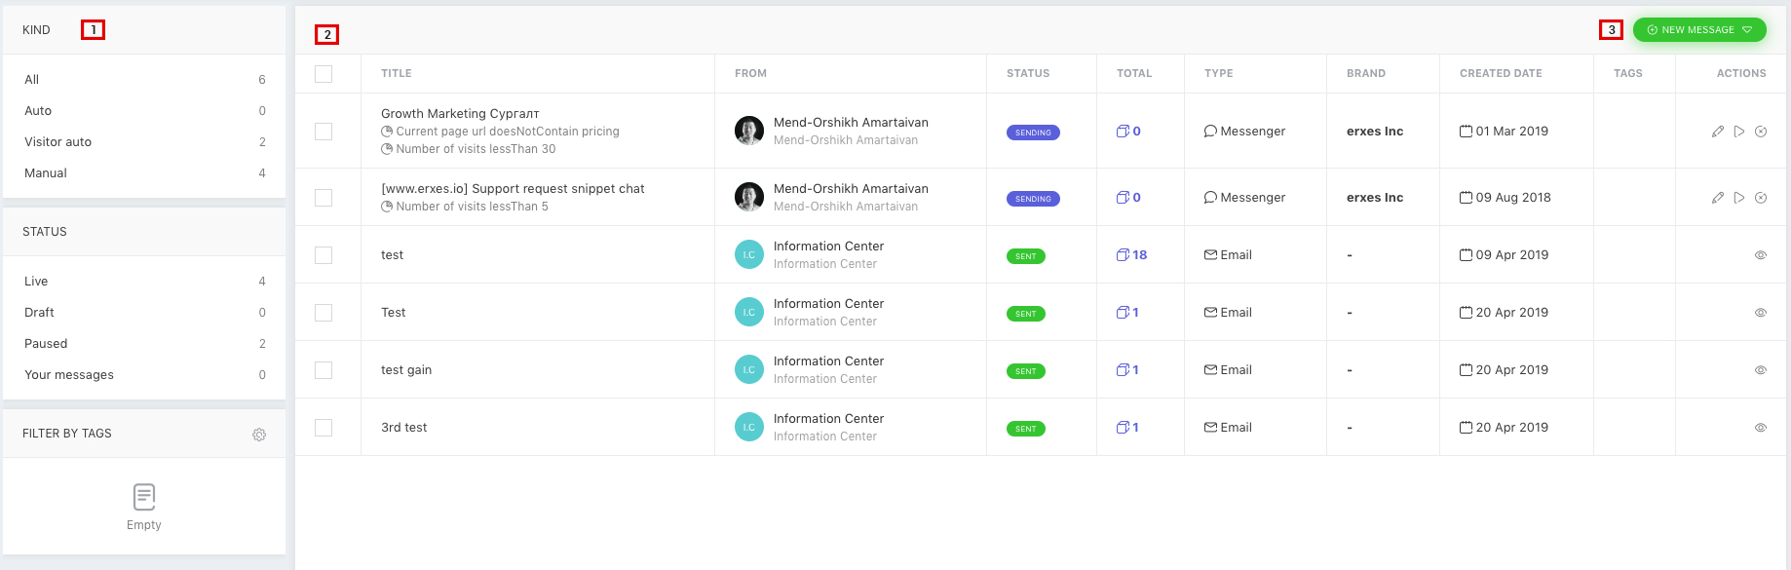Click the Empty document icon in tags panel
The image size is (1791, 570).
(x=144, y=497)
